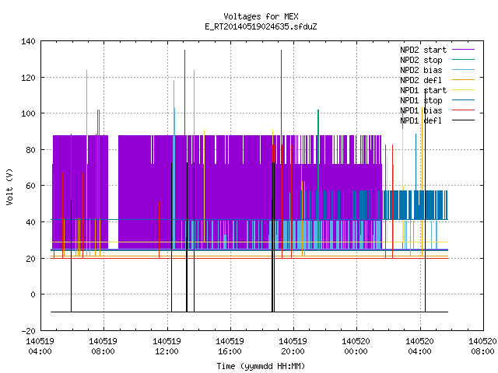The width and height of the screenshot is (498, 373).
Task: Click the chart title Voltages for MEX
Action: click(261, 16)
